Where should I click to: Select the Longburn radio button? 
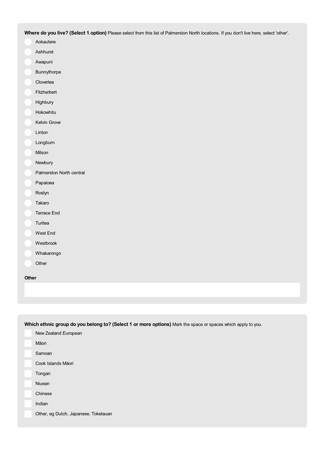pyautogui.click(x=28, y=143)
